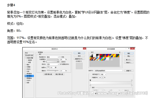This screenshot has width=162, height=98.
Task: Open the 样式 styles section in sidebar
Action: (29, 53)
